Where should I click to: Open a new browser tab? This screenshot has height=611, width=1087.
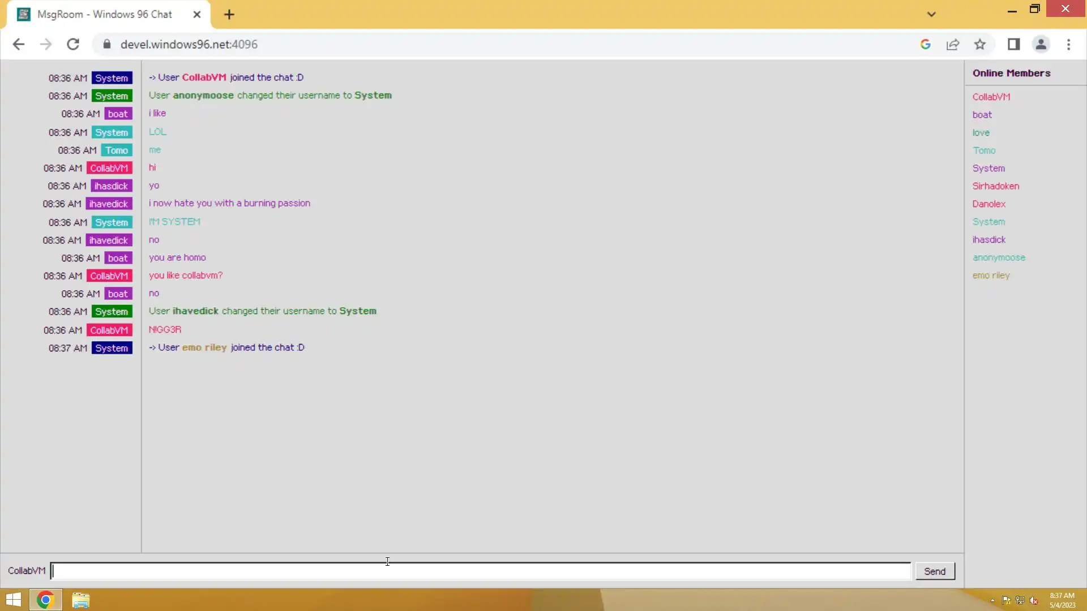point(229,15)
